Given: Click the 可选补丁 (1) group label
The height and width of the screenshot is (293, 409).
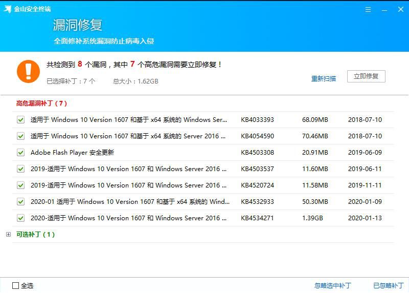Looking at the screenshot, I should click(35, 235).
